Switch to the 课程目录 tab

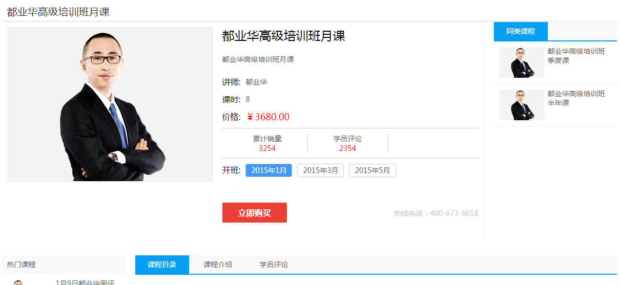coord(162,265)
